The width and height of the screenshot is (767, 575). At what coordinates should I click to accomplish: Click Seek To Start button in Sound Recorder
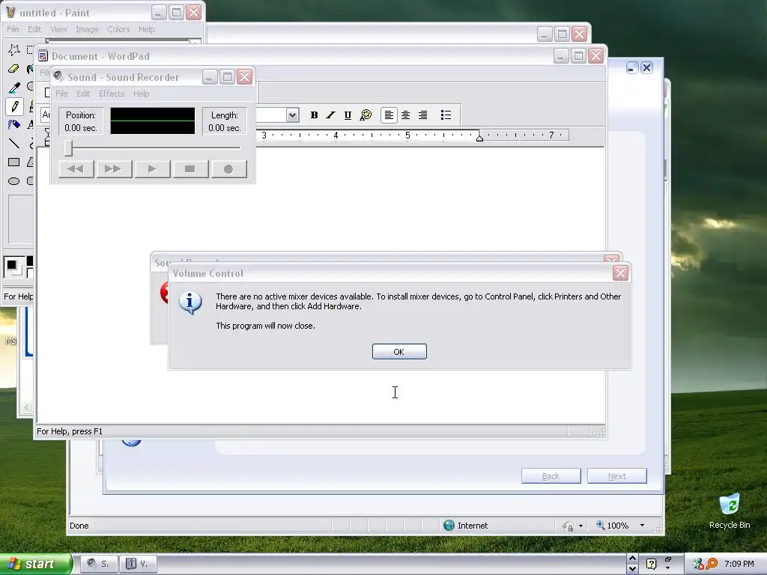[76, 169]
